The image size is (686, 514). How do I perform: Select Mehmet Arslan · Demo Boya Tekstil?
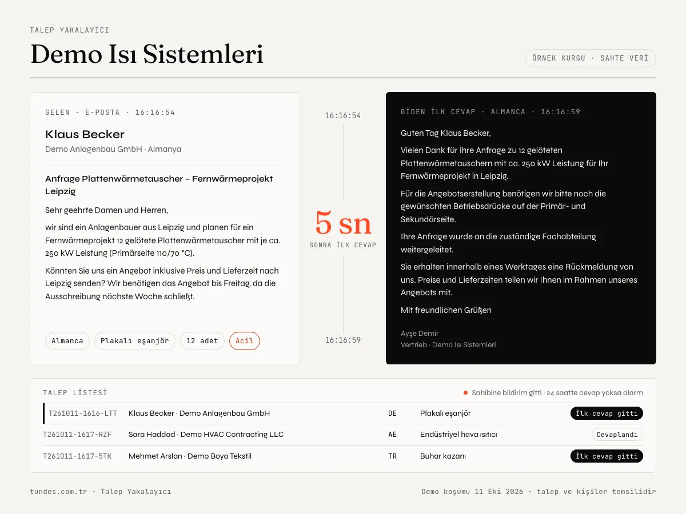tap(190, 456)
